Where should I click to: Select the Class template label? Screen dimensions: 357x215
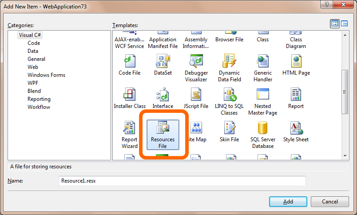[x=263, y=40]
